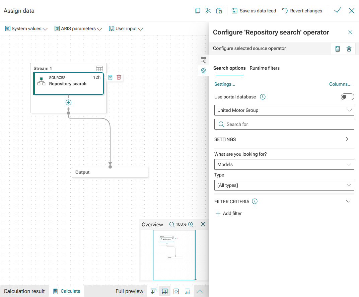The image size is (359, 297).
Task: Click the first table layout icon beside Full preview
Action: click(153, 291)
